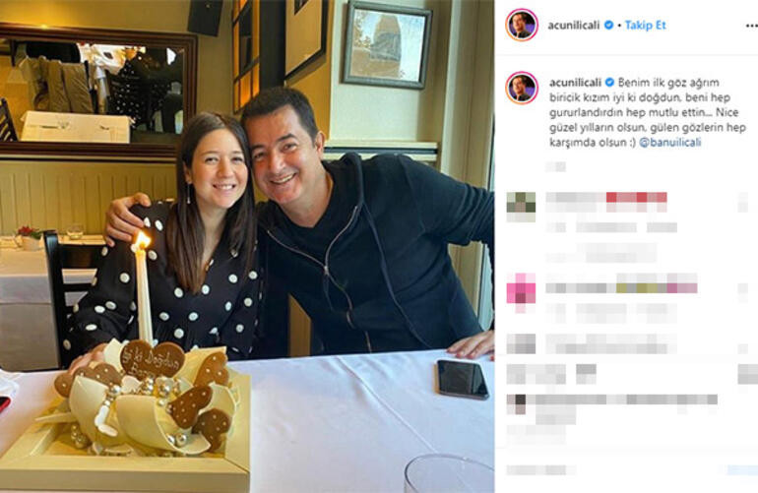Open the first commenter's green pixelated avatar
Viewport: 758px width, 493px height.
click(x=521, y=207)
